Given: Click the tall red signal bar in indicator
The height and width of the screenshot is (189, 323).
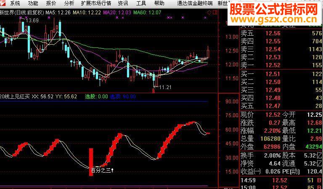Looking at the screenshot, I should (91, 162).
